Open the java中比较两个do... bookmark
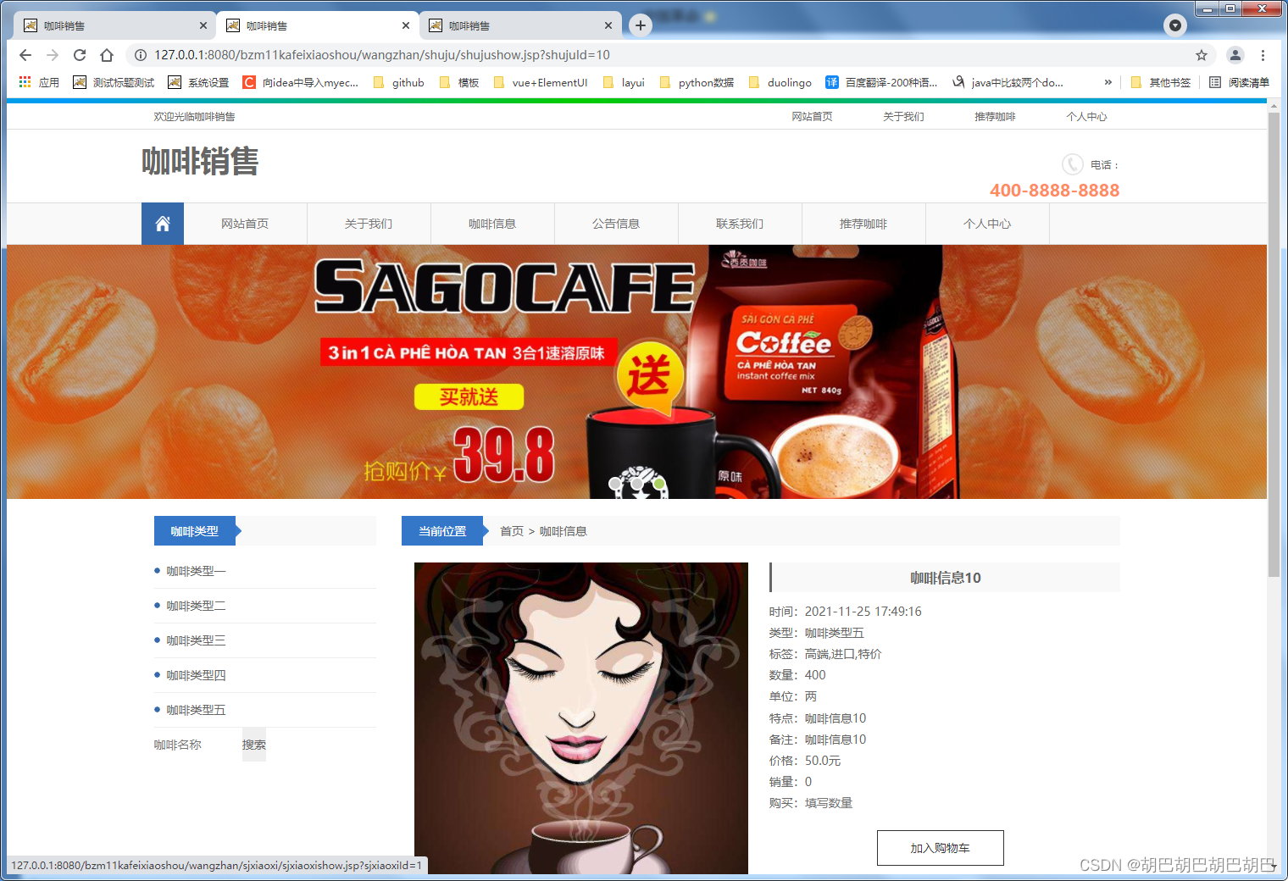1288x881 pixels. click(x=1008, y=82)
